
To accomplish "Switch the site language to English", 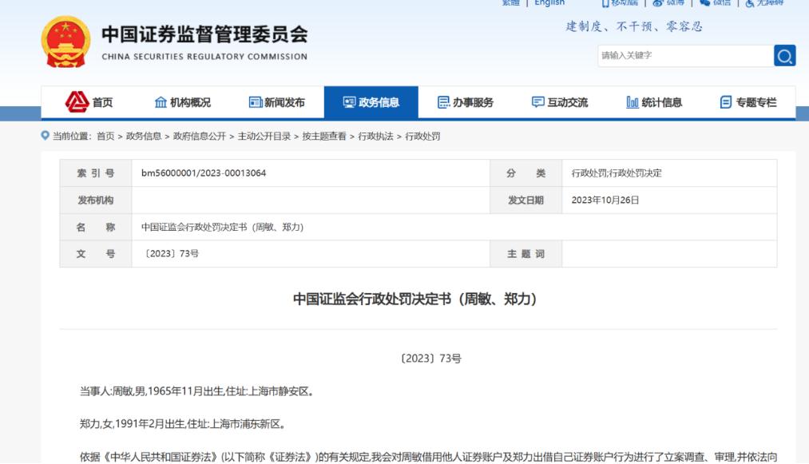I will pyautogui.click(x=549, y=2).
